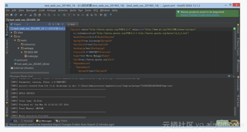Select the 0: Messages tab
The width and height of the screenshot is (247, 132).
tap(44, 121)
